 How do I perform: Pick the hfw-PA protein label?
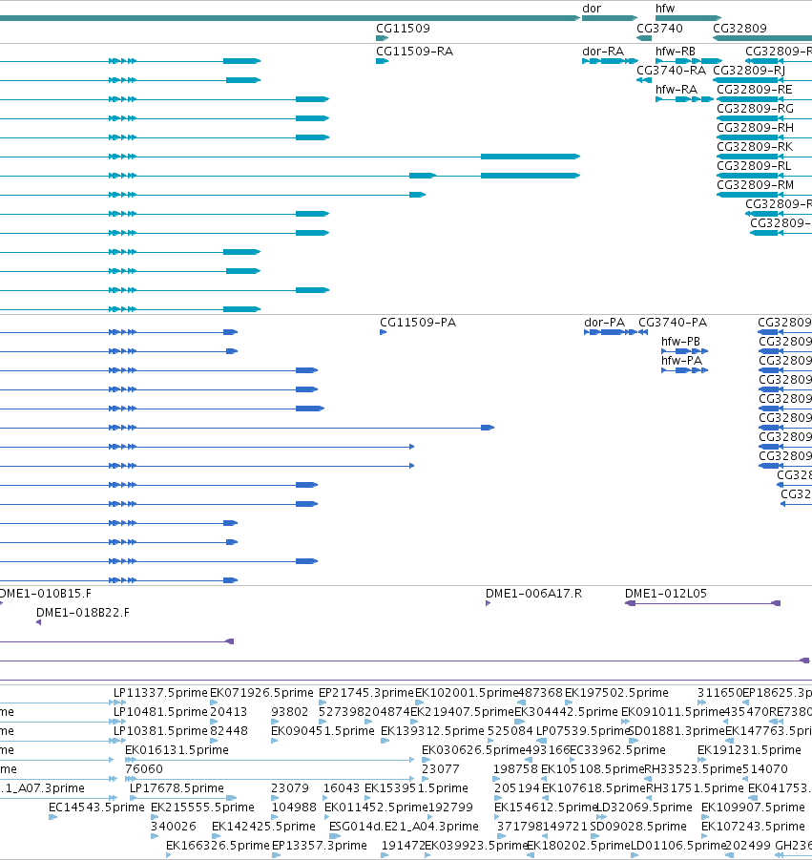(681, 361)
